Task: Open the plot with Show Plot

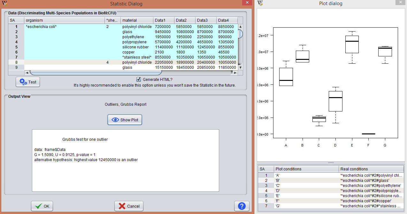Action: pos(125,120)
